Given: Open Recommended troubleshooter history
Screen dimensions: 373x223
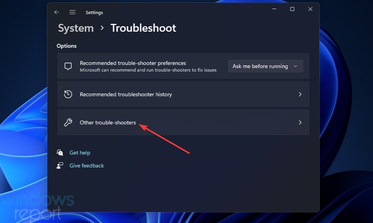Looking at the screenshot, I should tap(183, 94).
